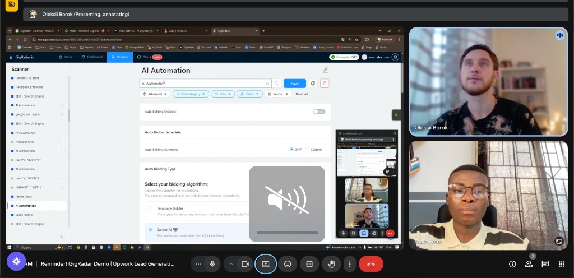
Task: Raise hand in the meeting
Action: pyautogui.click(x=331, y=264)
